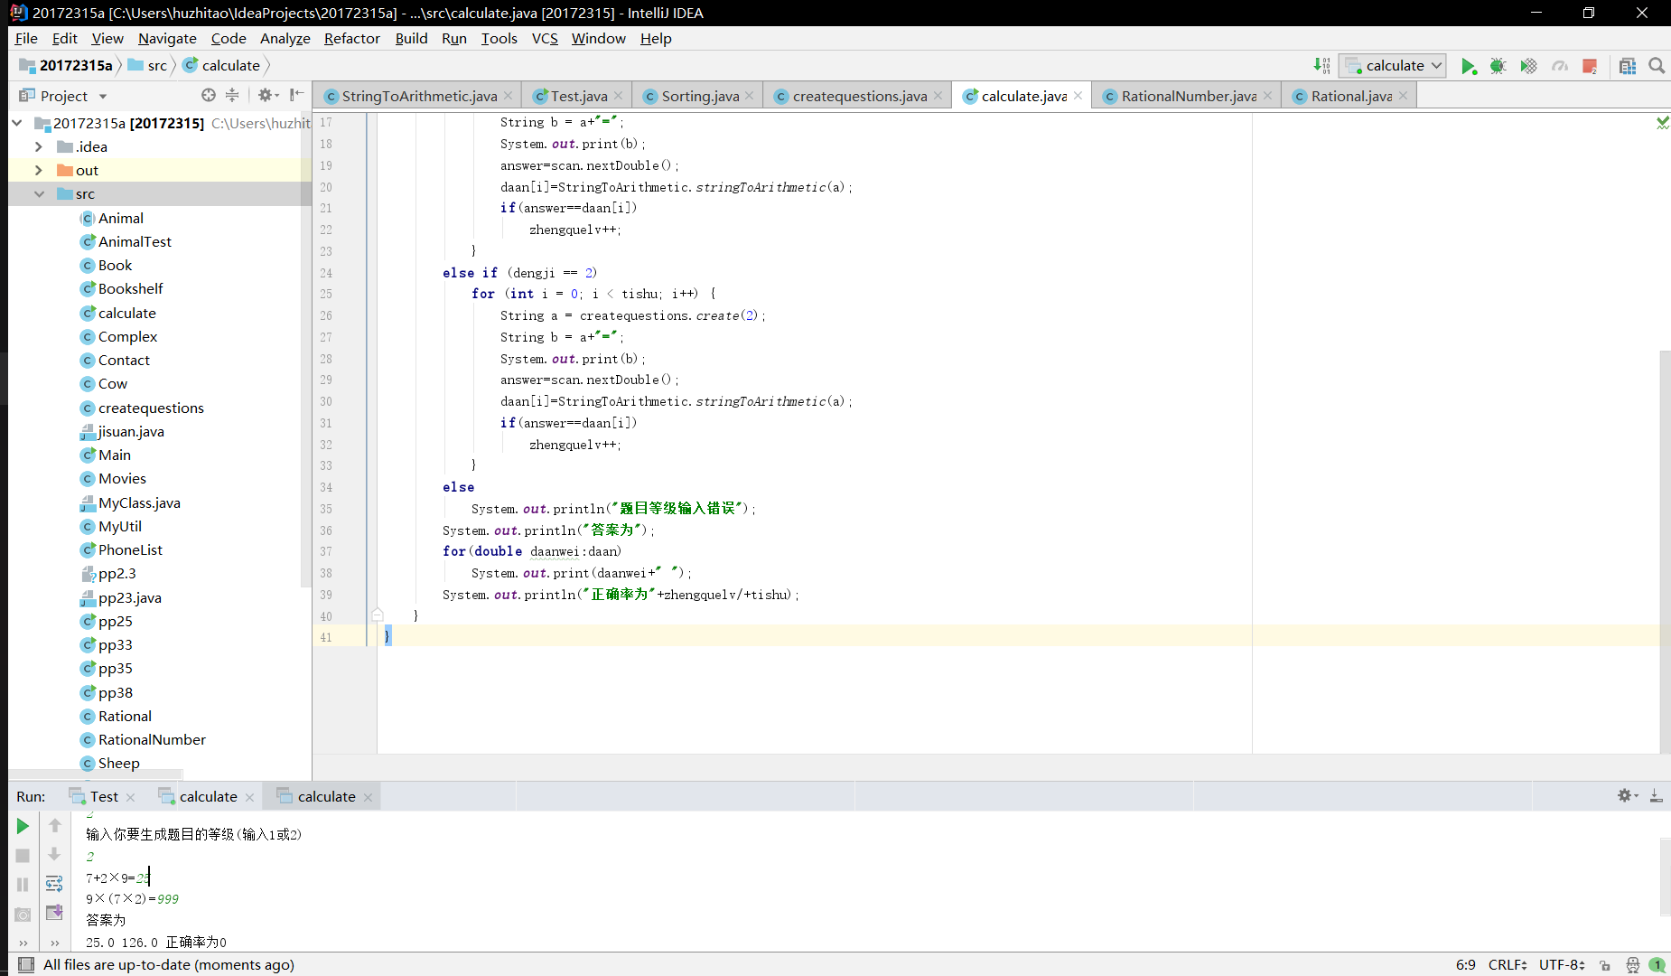Open the Project view dropdown arrow

coord(103,96)
